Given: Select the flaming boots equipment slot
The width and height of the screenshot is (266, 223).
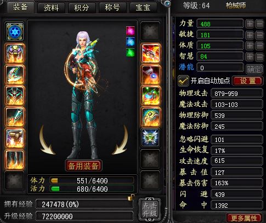Looking at the screenshot, I should [15, 159].
